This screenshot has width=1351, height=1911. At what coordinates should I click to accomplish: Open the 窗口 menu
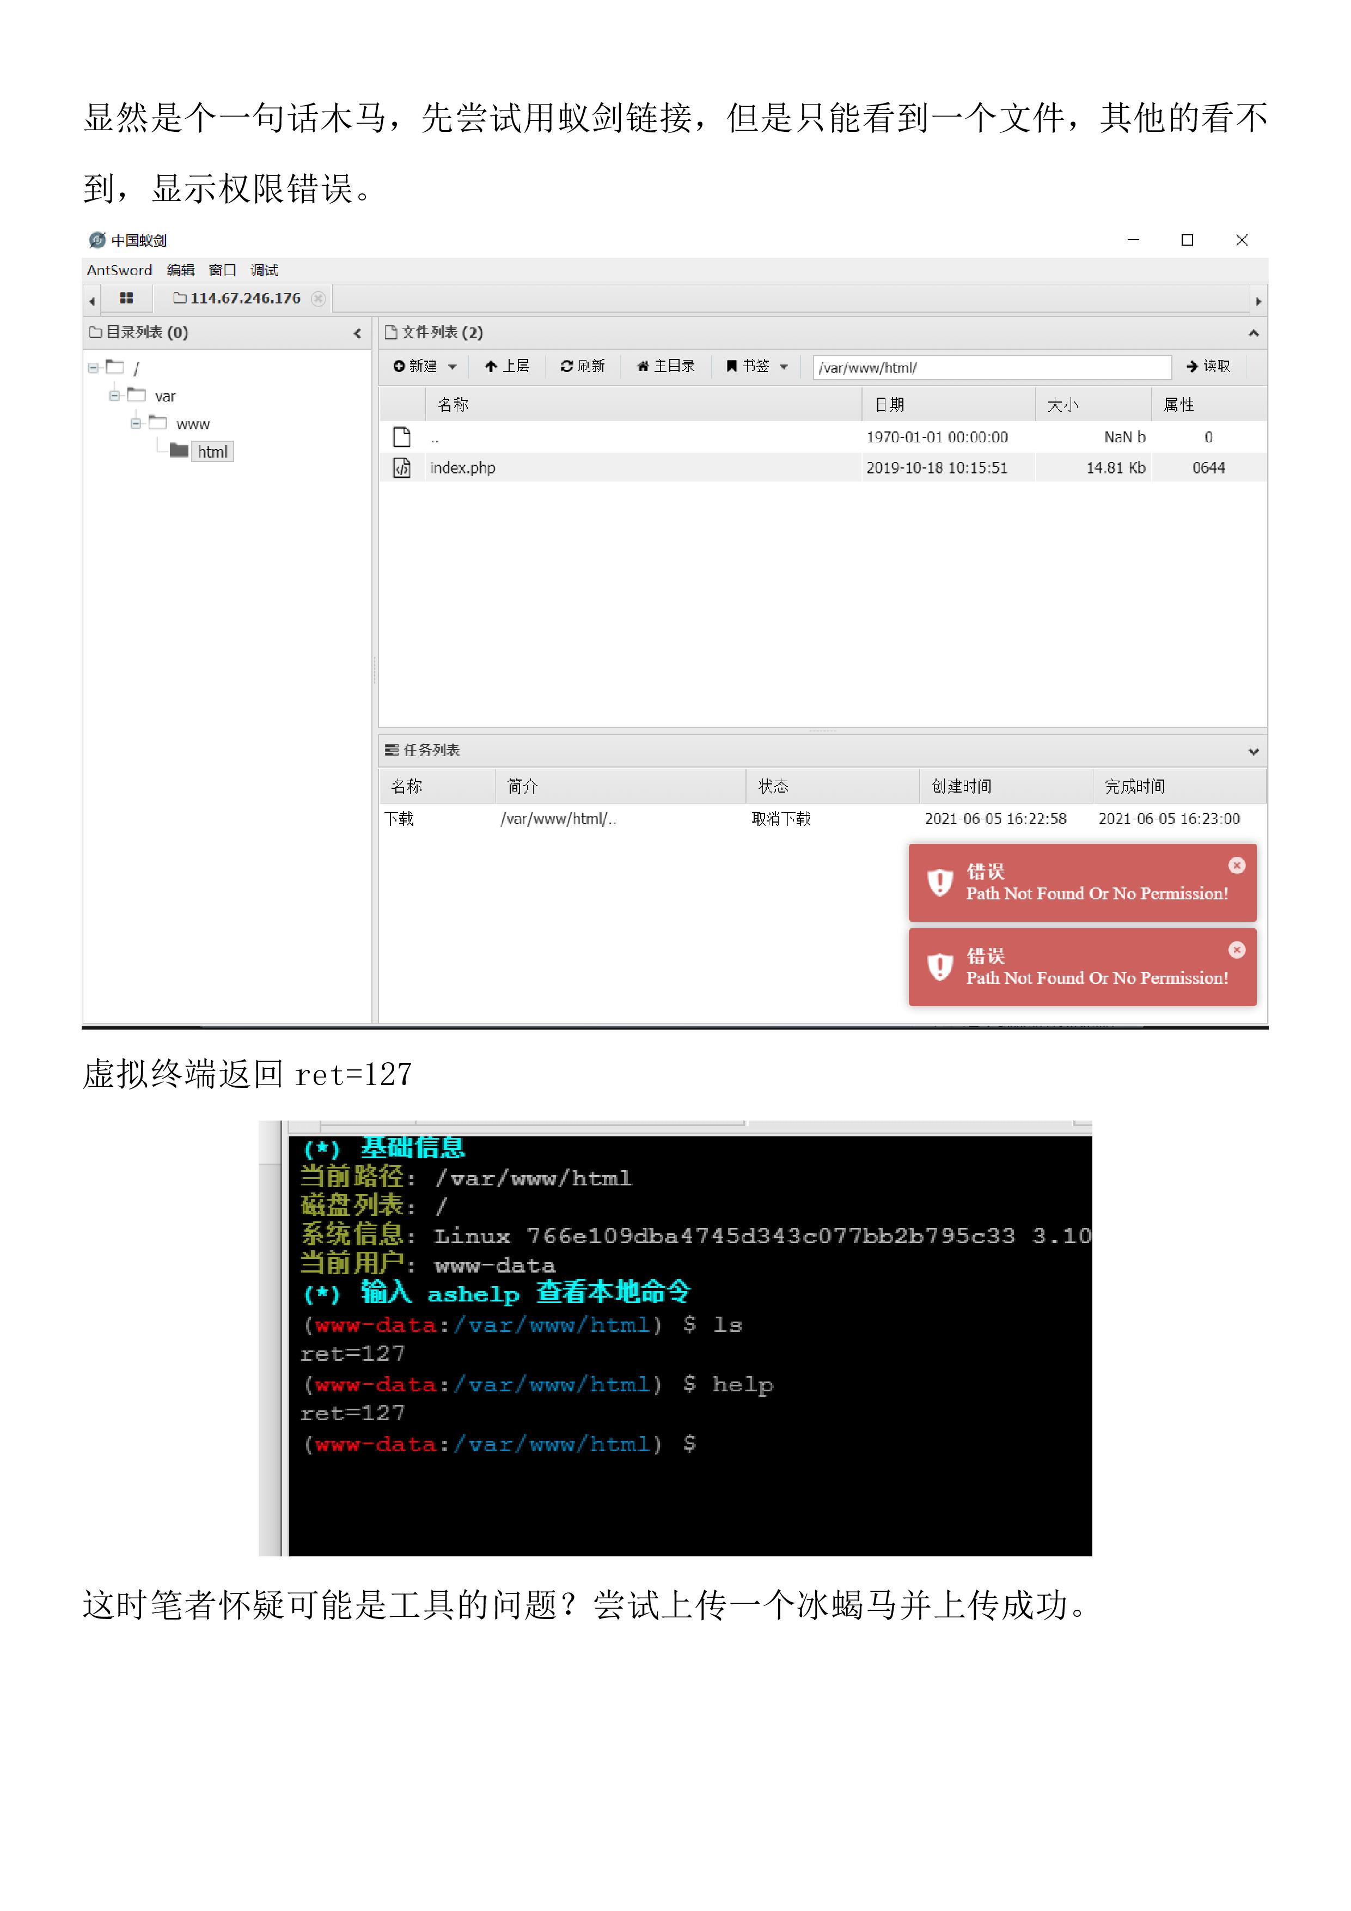[x=222, y=271]
